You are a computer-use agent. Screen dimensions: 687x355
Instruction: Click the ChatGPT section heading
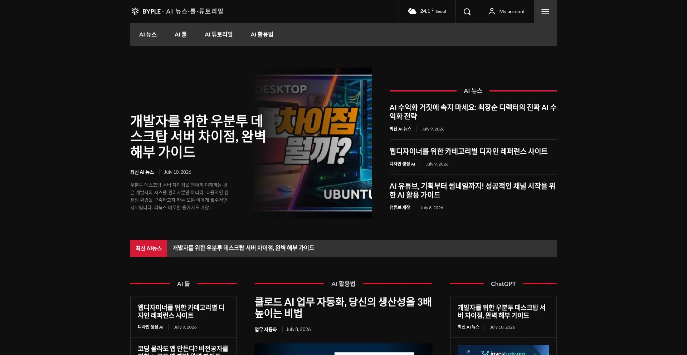[x=503, y=283]
